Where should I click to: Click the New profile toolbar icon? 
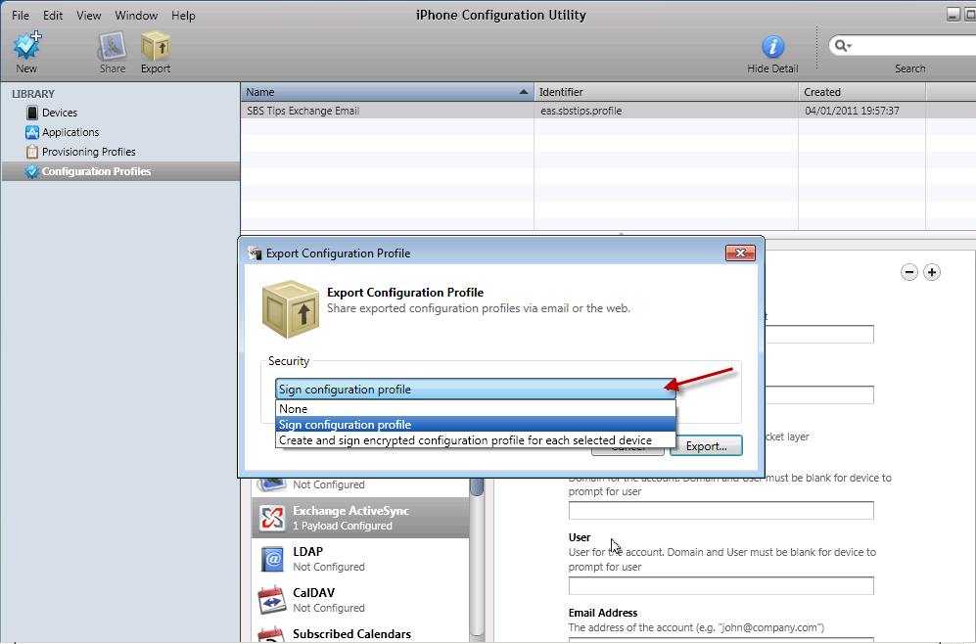point(26,47)
